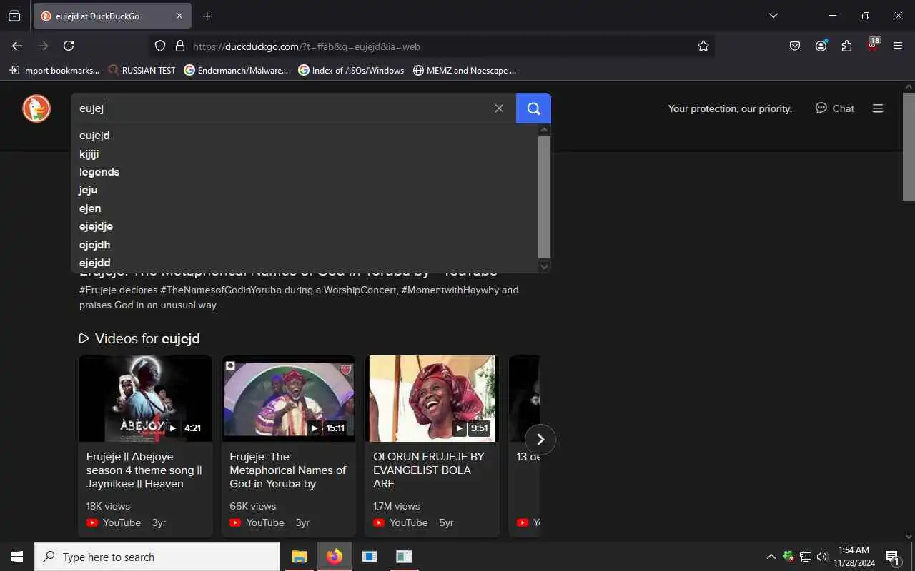The image size is (915, 571).
Task: Open 15:11 Metaphorical Names video thumbnail
Action: 289,398
